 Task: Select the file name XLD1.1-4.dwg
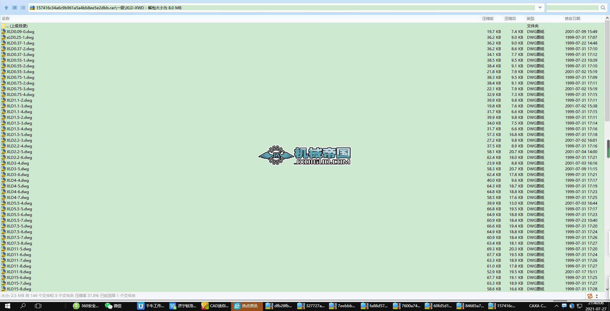coord(19,112)
